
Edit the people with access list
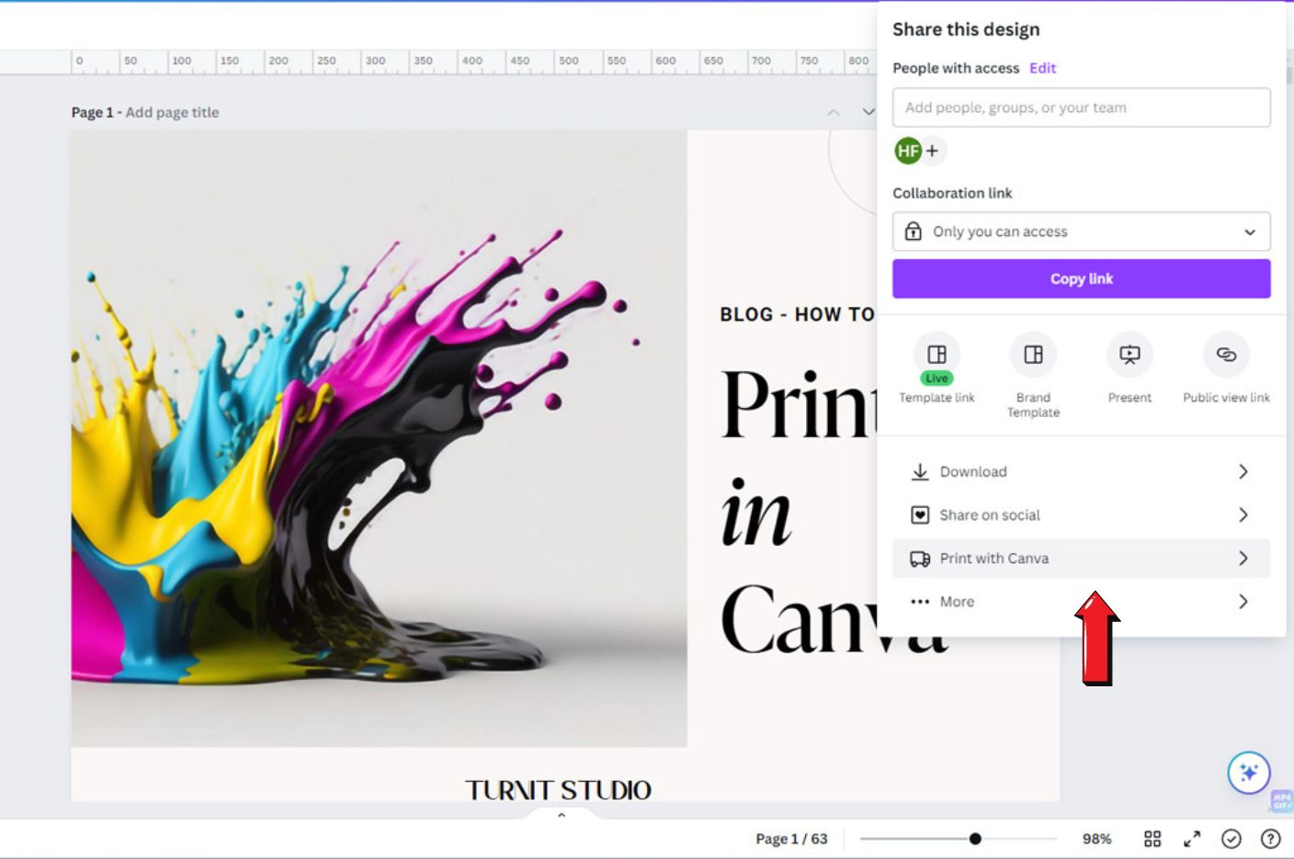click(1043, 68)
